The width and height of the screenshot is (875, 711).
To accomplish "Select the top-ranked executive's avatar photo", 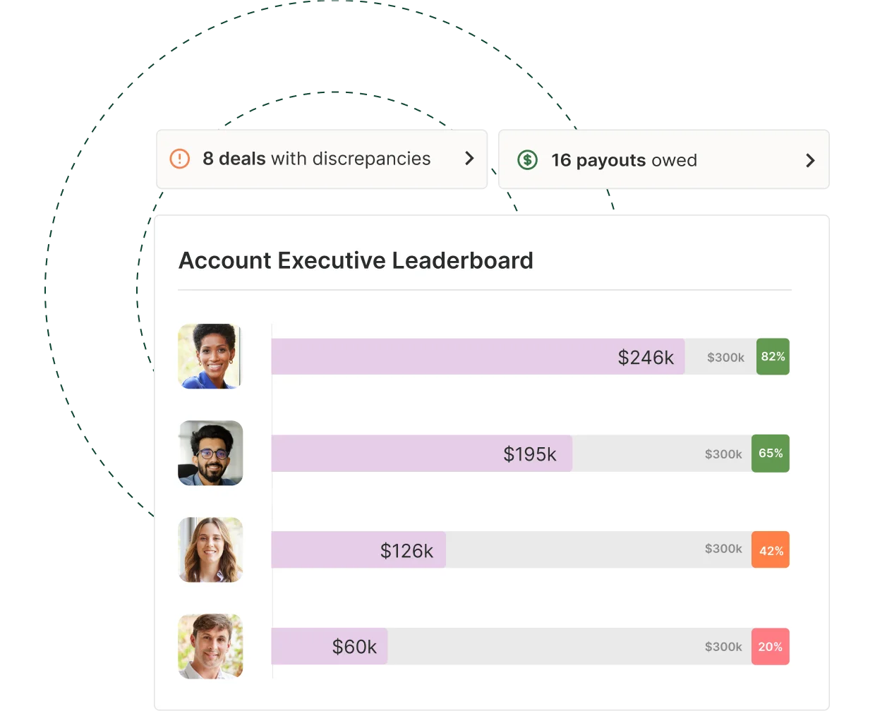I will tap(210, 356).
